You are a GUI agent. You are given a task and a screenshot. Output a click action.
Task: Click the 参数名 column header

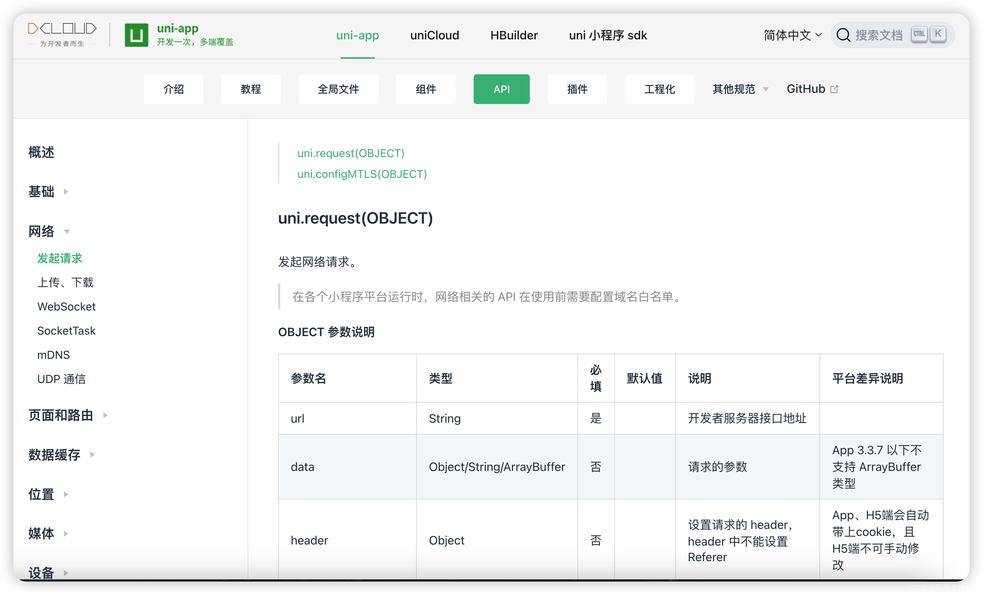point(347,378)
